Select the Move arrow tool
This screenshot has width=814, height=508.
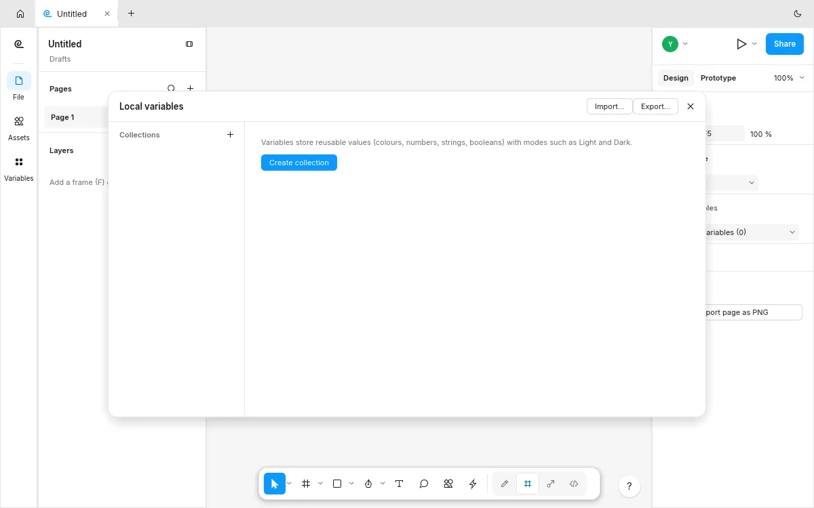(274, 484)
